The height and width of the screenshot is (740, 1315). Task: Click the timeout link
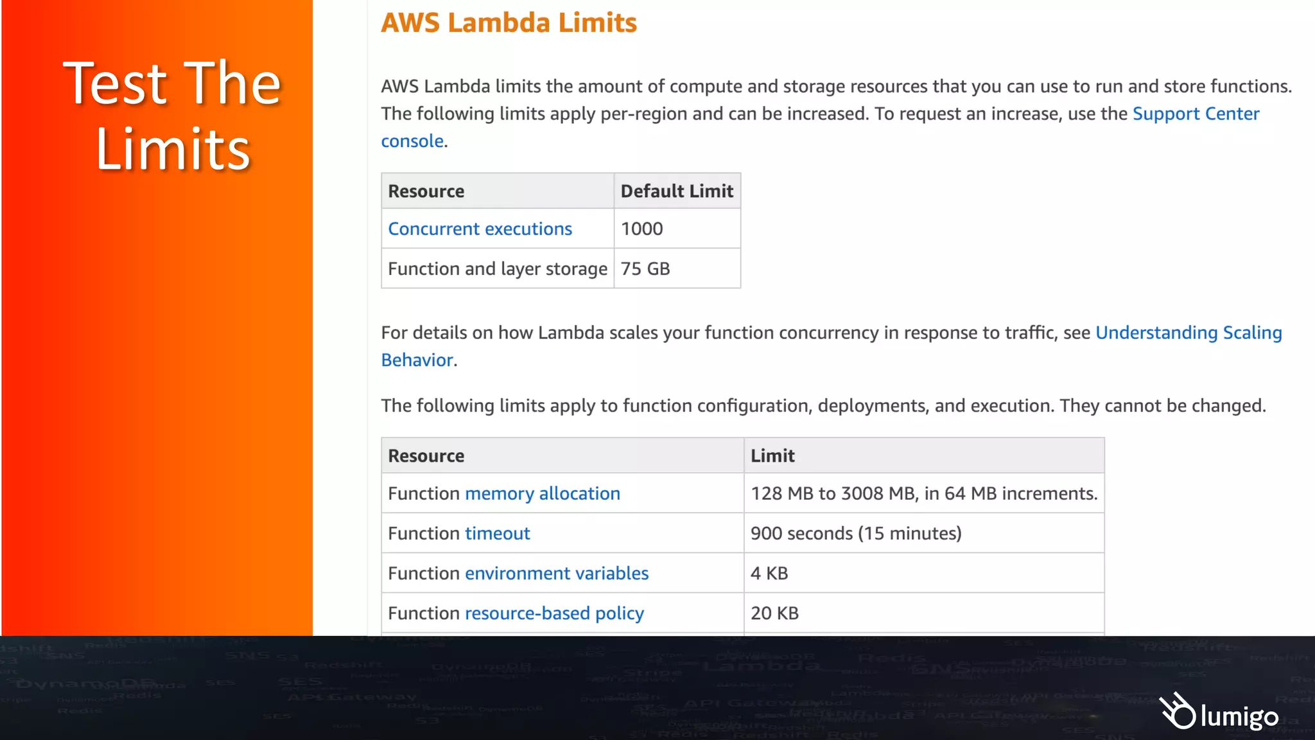[x=497, y=533]
